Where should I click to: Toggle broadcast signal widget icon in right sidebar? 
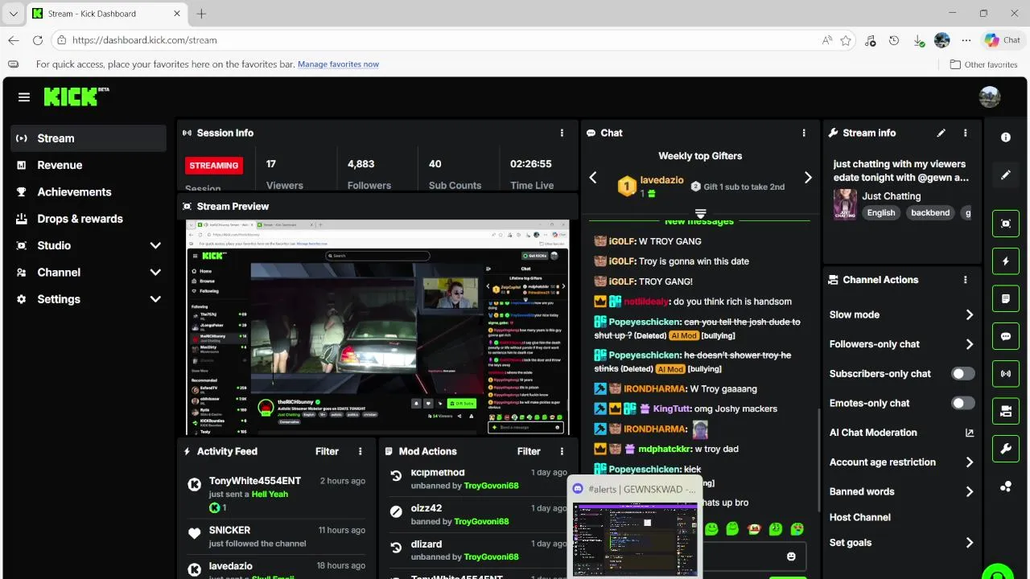1006,374
